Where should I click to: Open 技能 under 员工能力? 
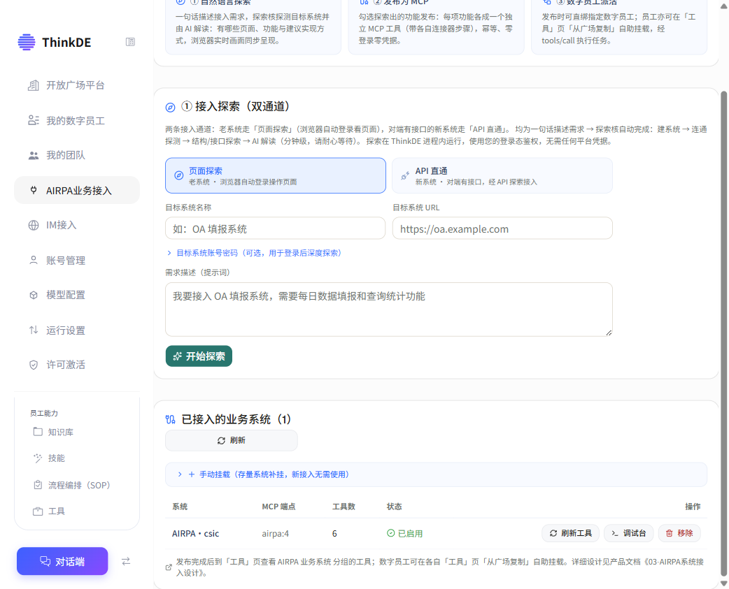[56, 458]
